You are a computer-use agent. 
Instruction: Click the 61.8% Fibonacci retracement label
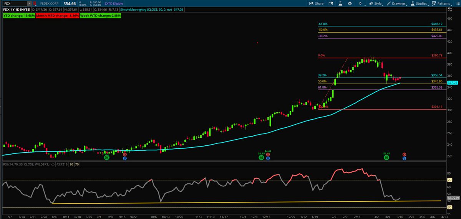tap(322, 87)
